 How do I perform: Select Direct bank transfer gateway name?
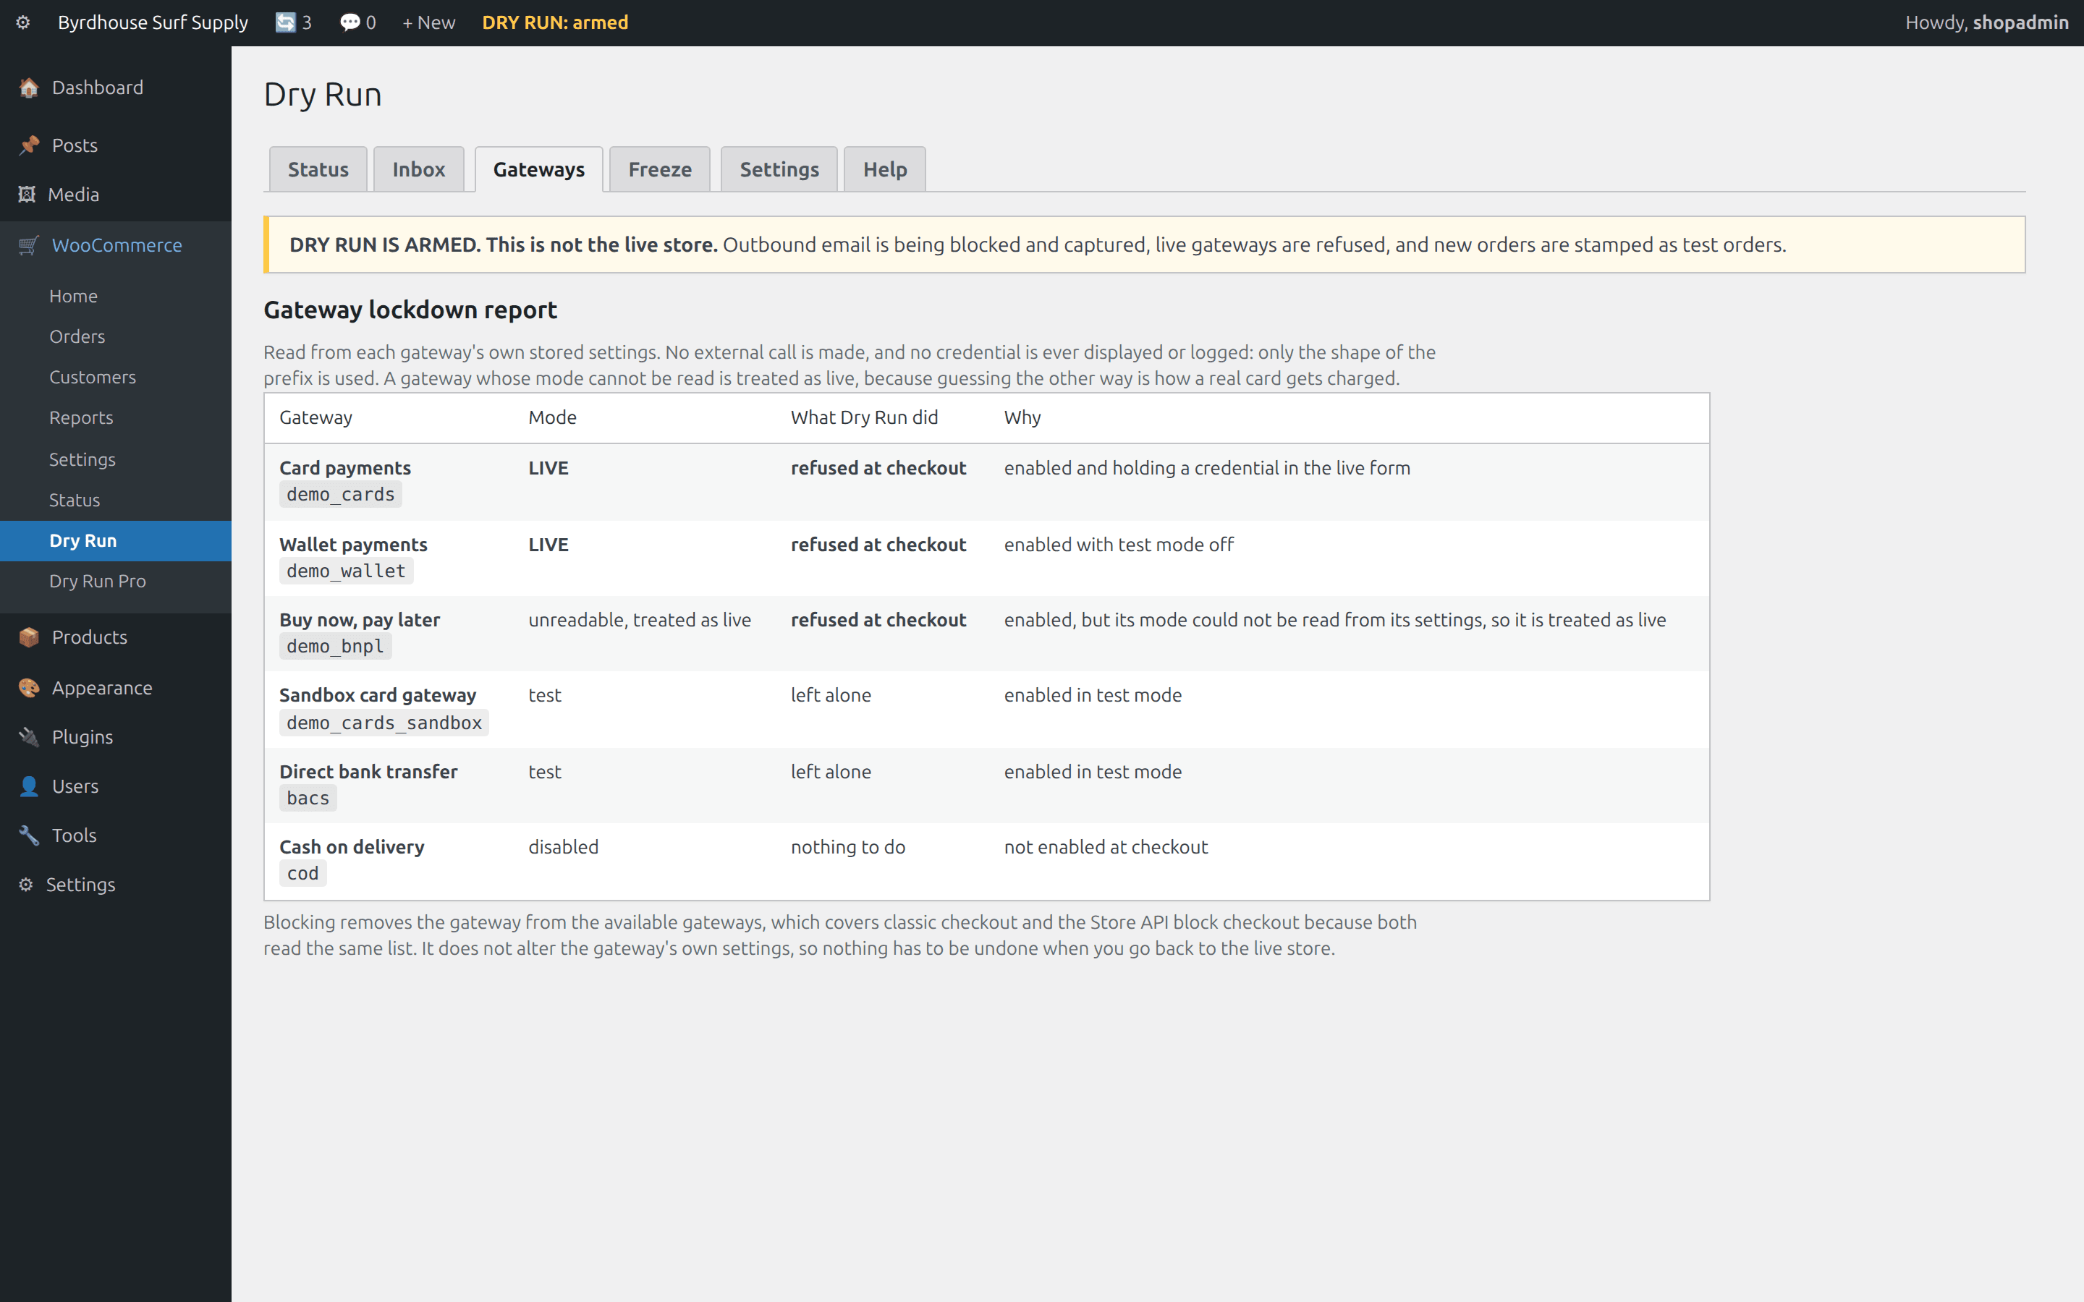point(368,772)
